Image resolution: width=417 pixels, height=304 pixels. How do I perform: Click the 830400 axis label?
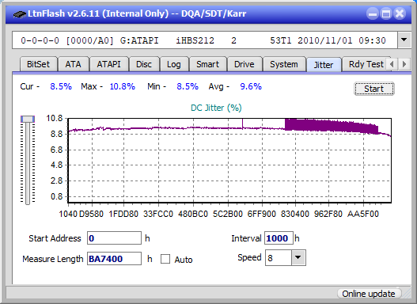[x=295, y=214]
